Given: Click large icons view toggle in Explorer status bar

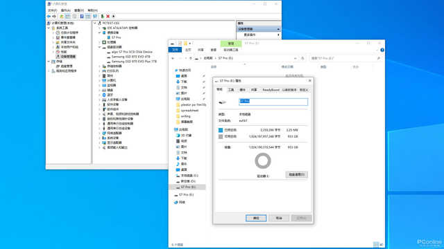Looking at the screenshot, I should [x=381, y=244].
